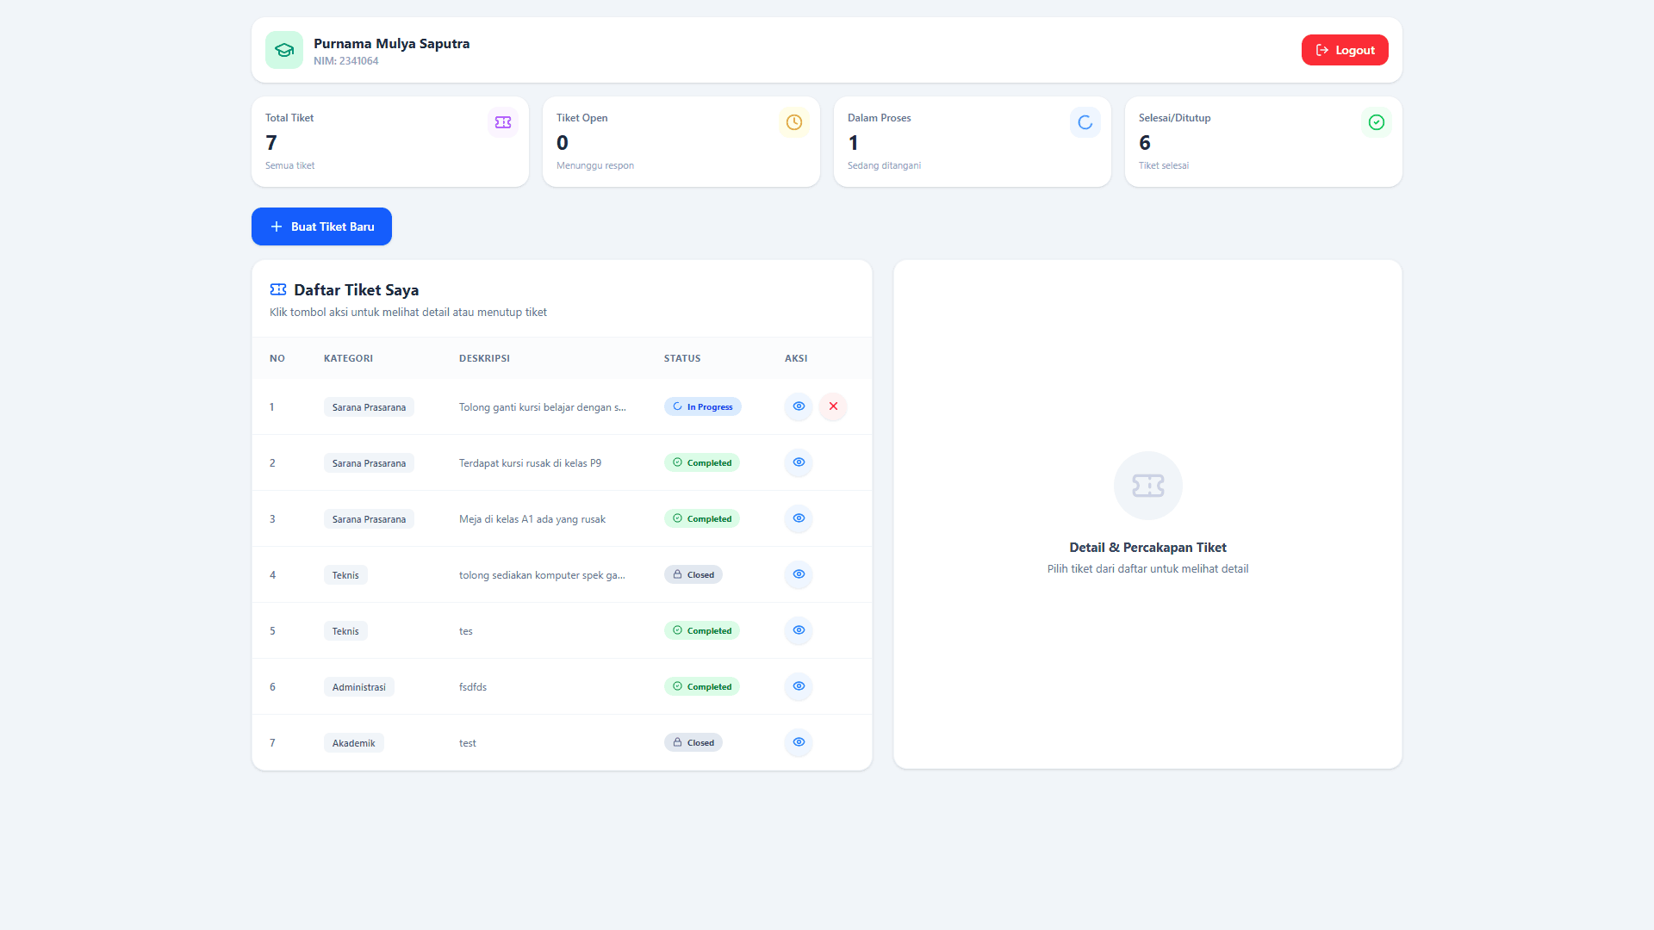Click the ticket icon beside Daftar Tiket Saya
This screenshot has height=930, width=1654.
point(278,289)
